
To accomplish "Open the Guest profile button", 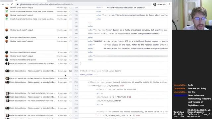I will pyautogui.click(x=160, y=4).
